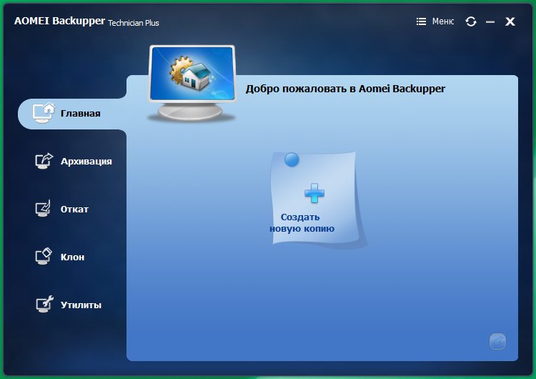This screenshot has height=379, width=536.
Task: Click the refresh arrows icon in title bar
Action: 471,21
